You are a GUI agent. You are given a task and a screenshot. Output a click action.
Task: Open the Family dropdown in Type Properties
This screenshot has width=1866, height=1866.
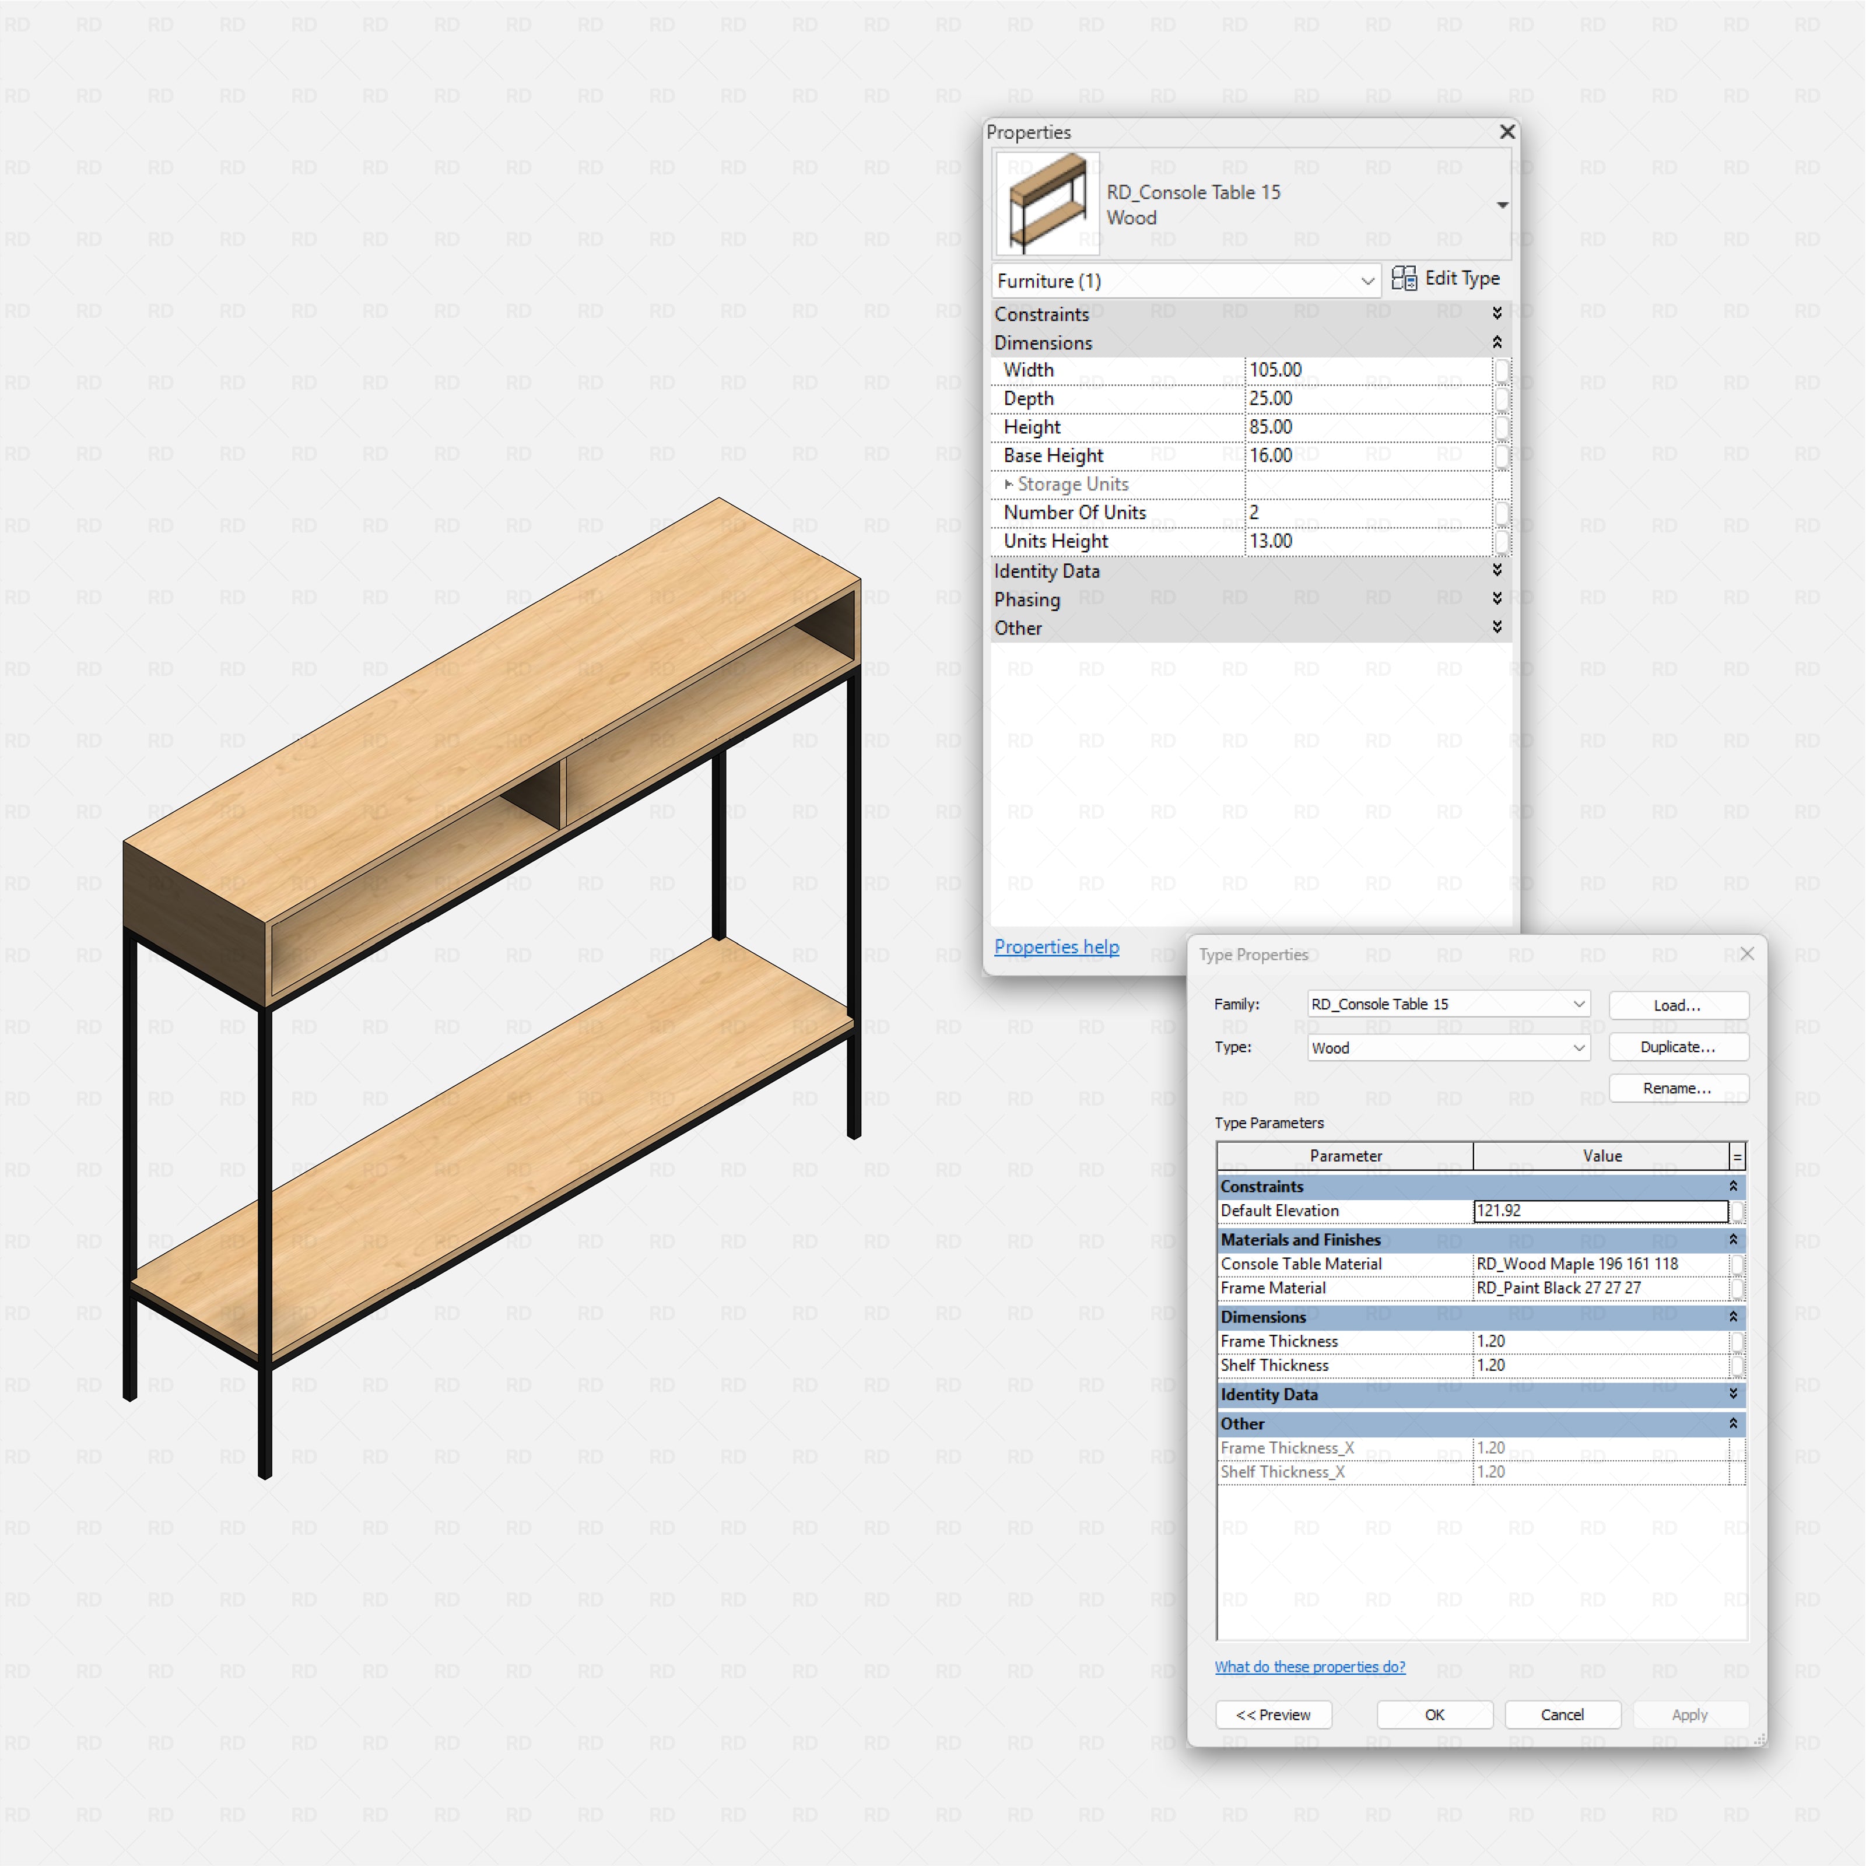[x=1578, y=1004]
